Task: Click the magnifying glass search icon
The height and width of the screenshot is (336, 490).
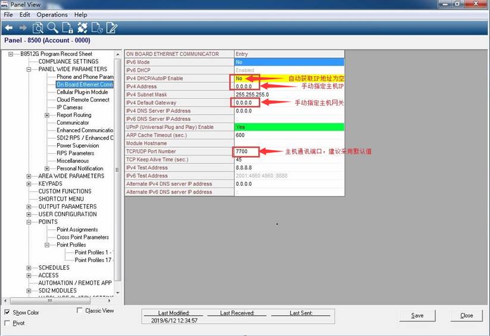Action: (x=52, y=28)
